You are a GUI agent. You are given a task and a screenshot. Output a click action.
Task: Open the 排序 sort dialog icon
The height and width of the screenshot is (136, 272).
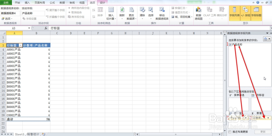pos(100,10)
